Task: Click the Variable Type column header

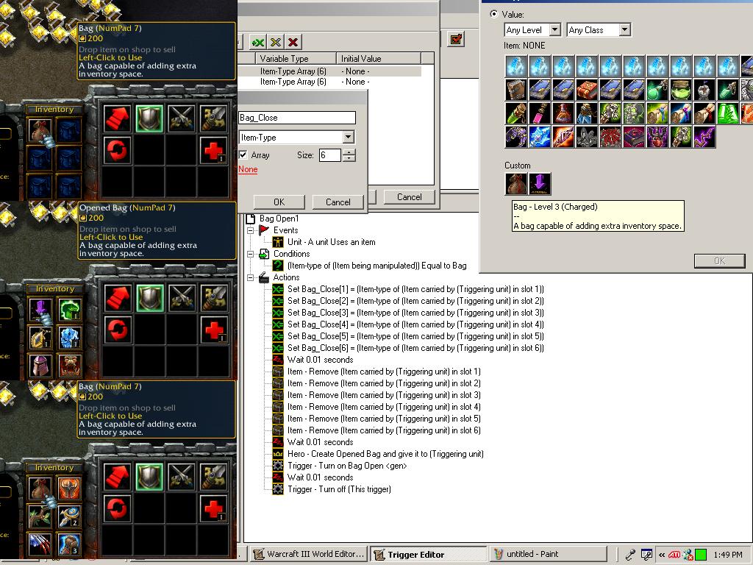Action: coord(296,59)
